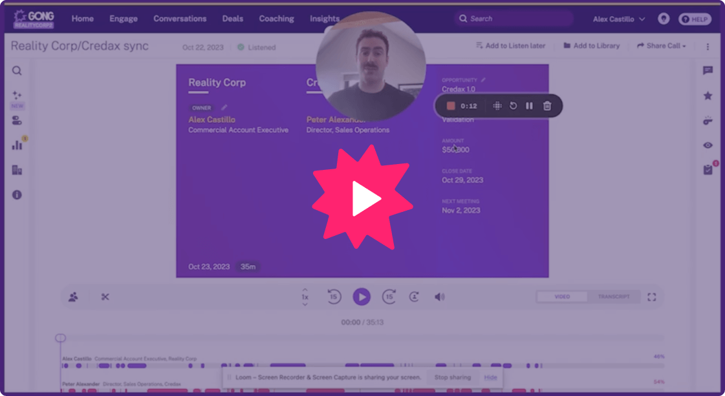Select the Credax 1.0 opportunity name
The width and height of the screenshot is (725, 396).
click(x=458, y=89)
